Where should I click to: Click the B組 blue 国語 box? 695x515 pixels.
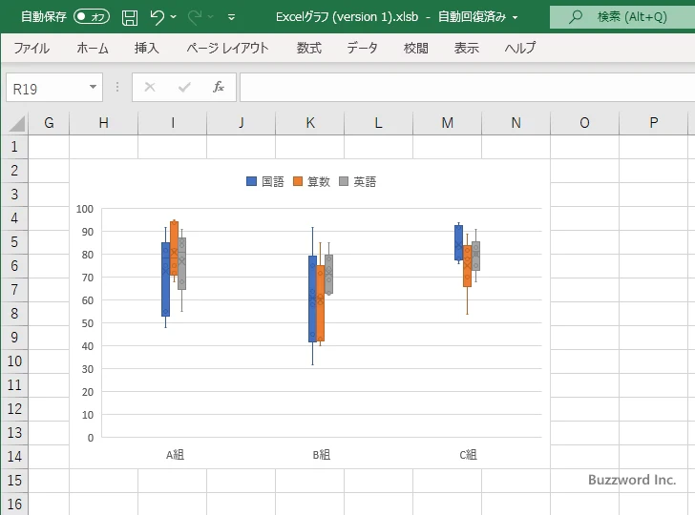pos(312,299)
